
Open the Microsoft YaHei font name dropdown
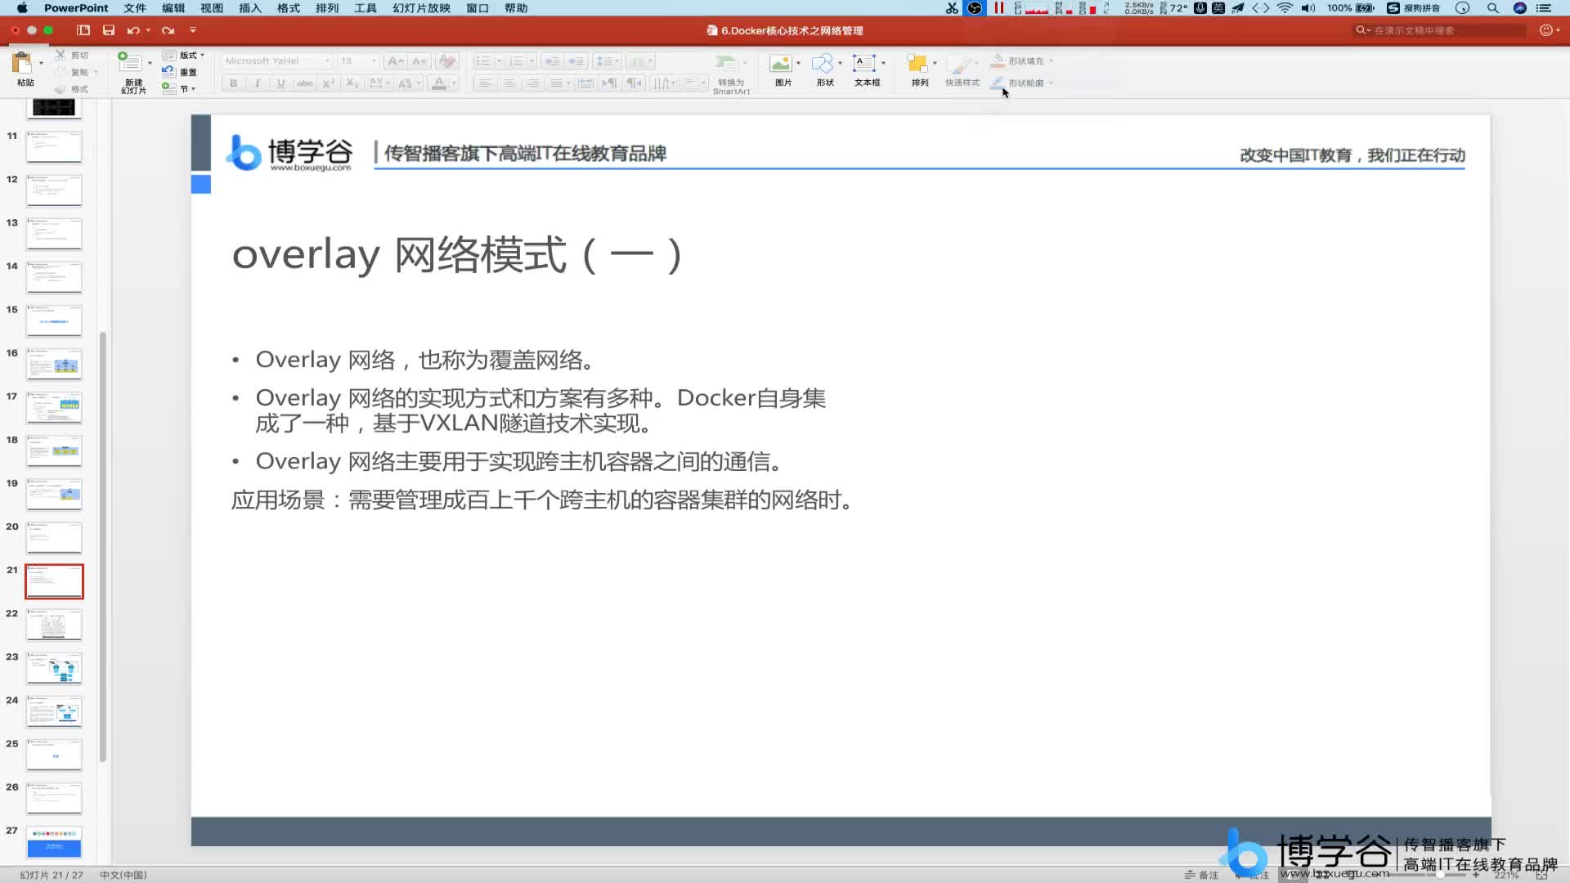tap(327, 61)
